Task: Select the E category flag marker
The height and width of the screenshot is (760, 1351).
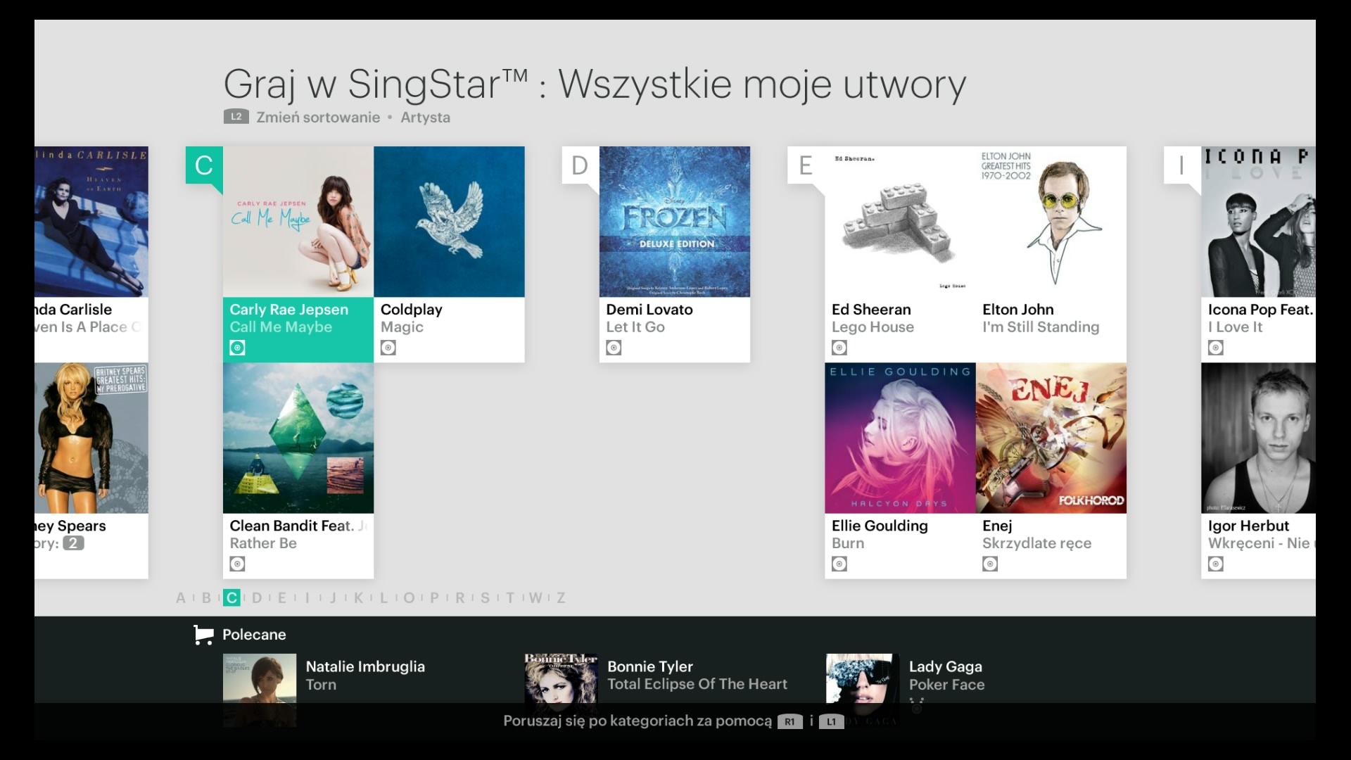Action: point(806,165)
